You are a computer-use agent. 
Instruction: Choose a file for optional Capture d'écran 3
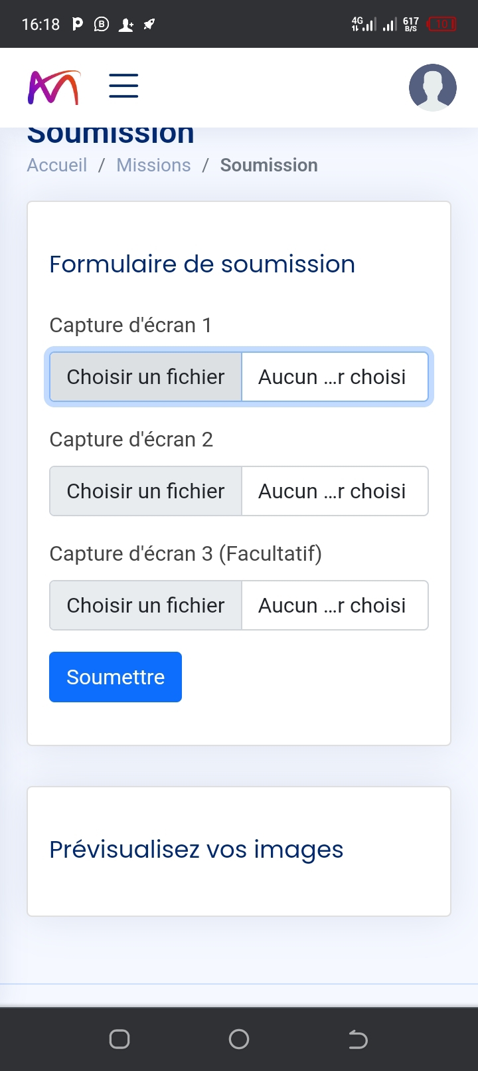(x=145, y=605)
